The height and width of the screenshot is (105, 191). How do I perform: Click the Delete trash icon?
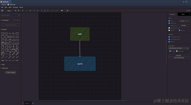pyautogui.click(x=30, y=11)
